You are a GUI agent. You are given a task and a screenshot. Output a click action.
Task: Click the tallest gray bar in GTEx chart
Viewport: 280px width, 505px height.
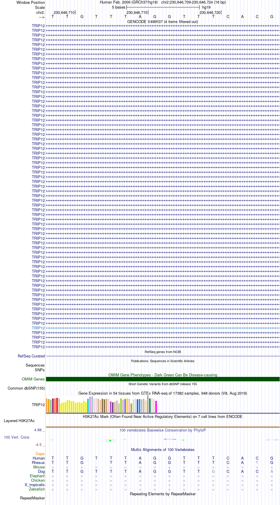tap(148, 404)
